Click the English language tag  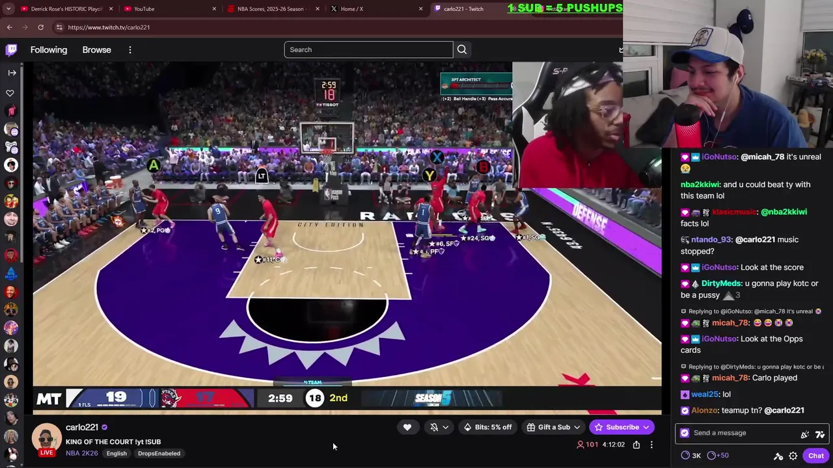point(116,453)
